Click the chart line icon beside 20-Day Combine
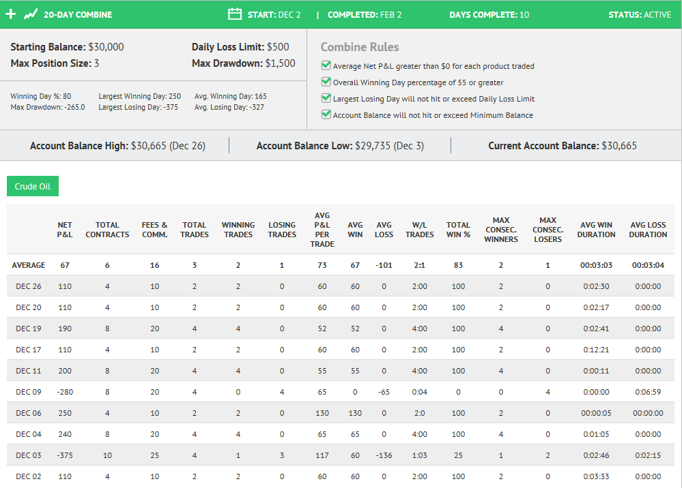Image resolution: width=682 pixels, height=488 pixels. 31,14
